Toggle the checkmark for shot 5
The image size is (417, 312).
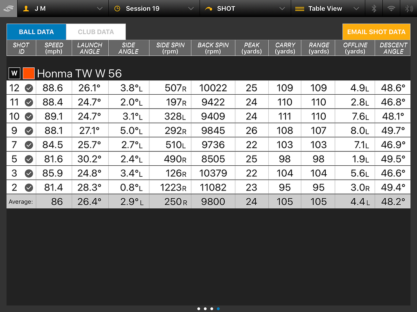click(29, 159)
